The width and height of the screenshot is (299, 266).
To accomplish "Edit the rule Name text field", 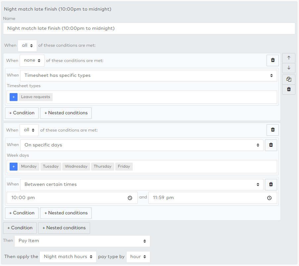I will pos(149,28).
